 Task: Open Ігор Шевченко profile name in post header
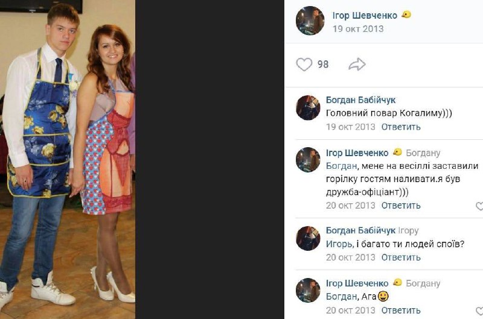365,16
